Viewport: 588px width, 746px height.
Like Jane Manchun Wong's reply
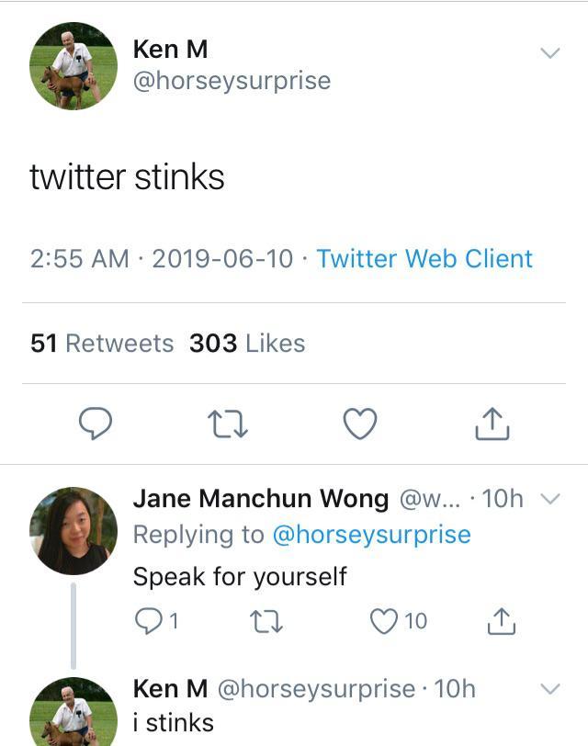pyautogui.click(x=382, y=621)
